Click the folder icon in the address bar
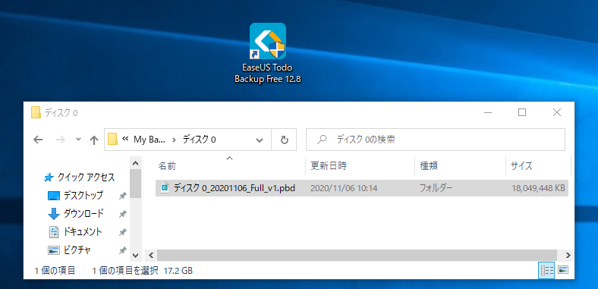The image size is (598, 289). (x=112, y=140)
